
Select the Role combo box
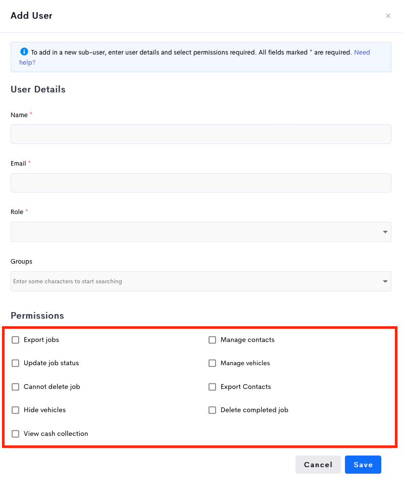click(x=201, y=232)
